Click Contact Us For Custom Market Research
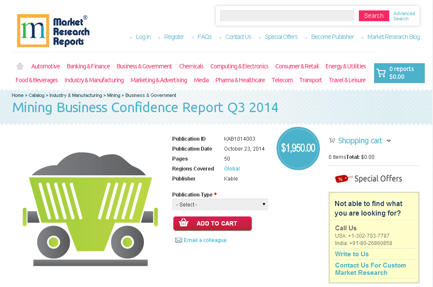 coord(371,268)
